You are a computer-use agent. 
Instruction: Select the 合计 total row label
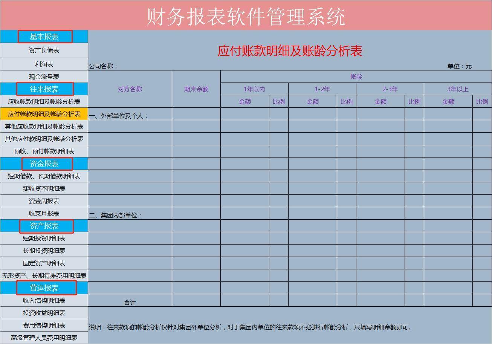tap(130, 300)
